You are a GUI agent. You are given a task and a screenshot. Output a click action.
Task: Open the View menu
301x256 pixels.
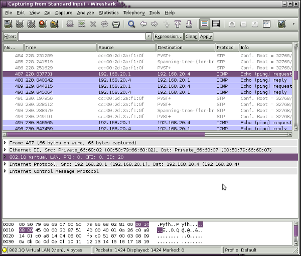point(34,13)
